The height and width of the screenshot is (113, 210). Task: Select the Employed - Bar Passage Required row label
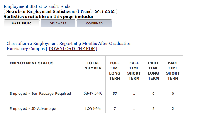(x=40, y=94)
